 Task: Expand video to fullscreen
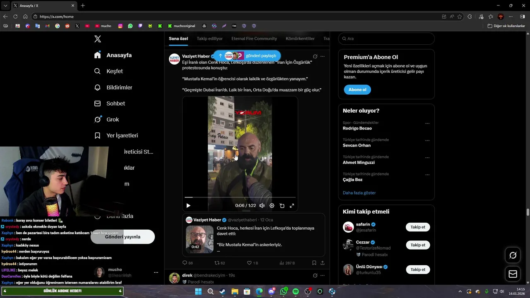(x=292, y=206)
